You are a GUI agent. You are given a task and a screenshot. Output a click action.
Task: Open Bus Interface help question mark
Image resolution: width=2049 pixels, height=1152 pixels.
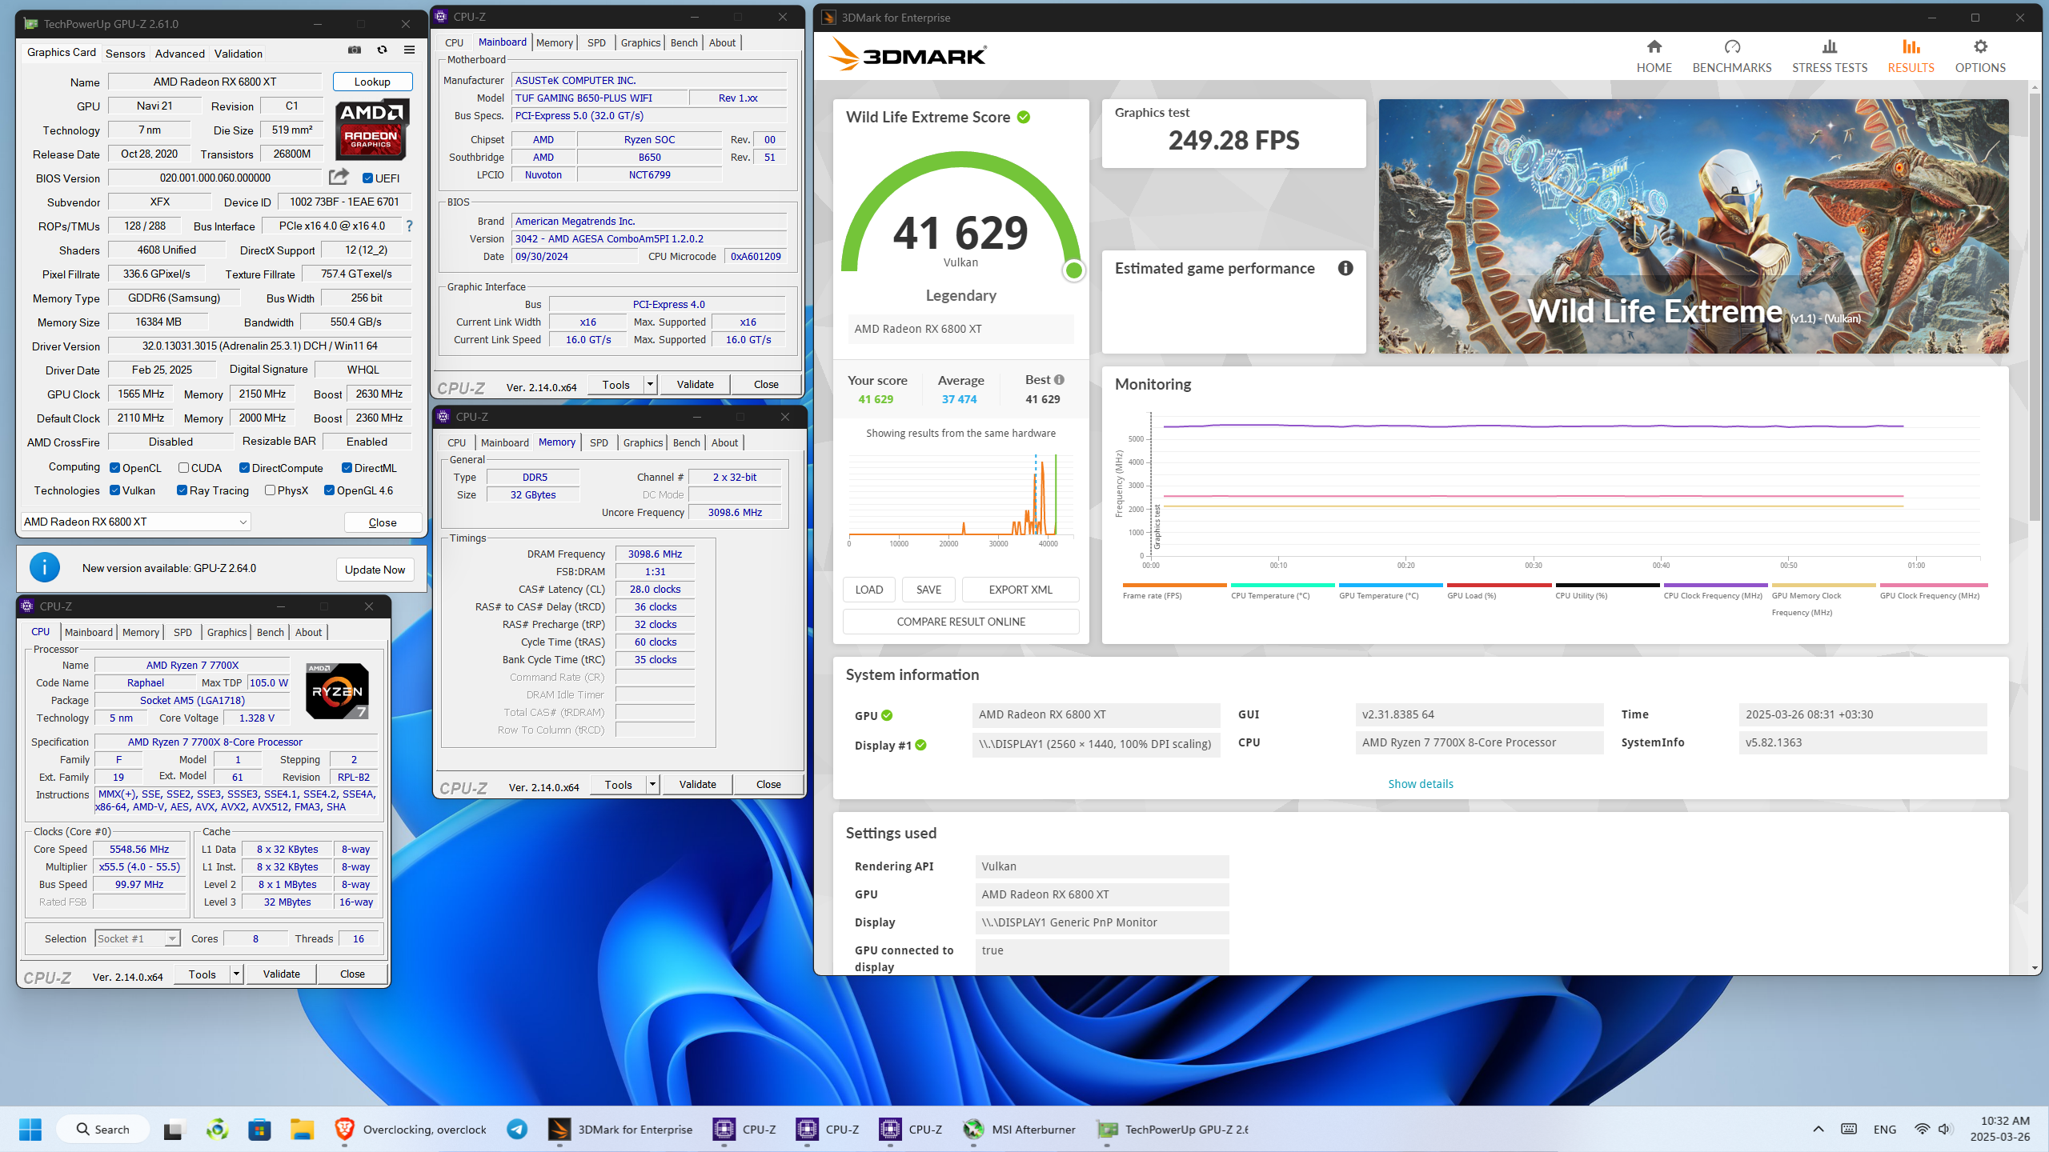pyautogui.click(x=409, y=226)
